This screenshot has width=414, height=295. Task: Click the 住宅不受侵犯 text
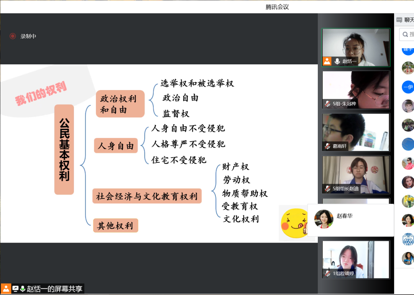[x=179, y=160]
